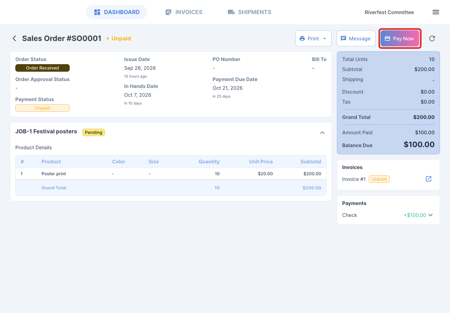
Task: Collapse the JOB-1 Festival posters section
Action: pos(322,133)
